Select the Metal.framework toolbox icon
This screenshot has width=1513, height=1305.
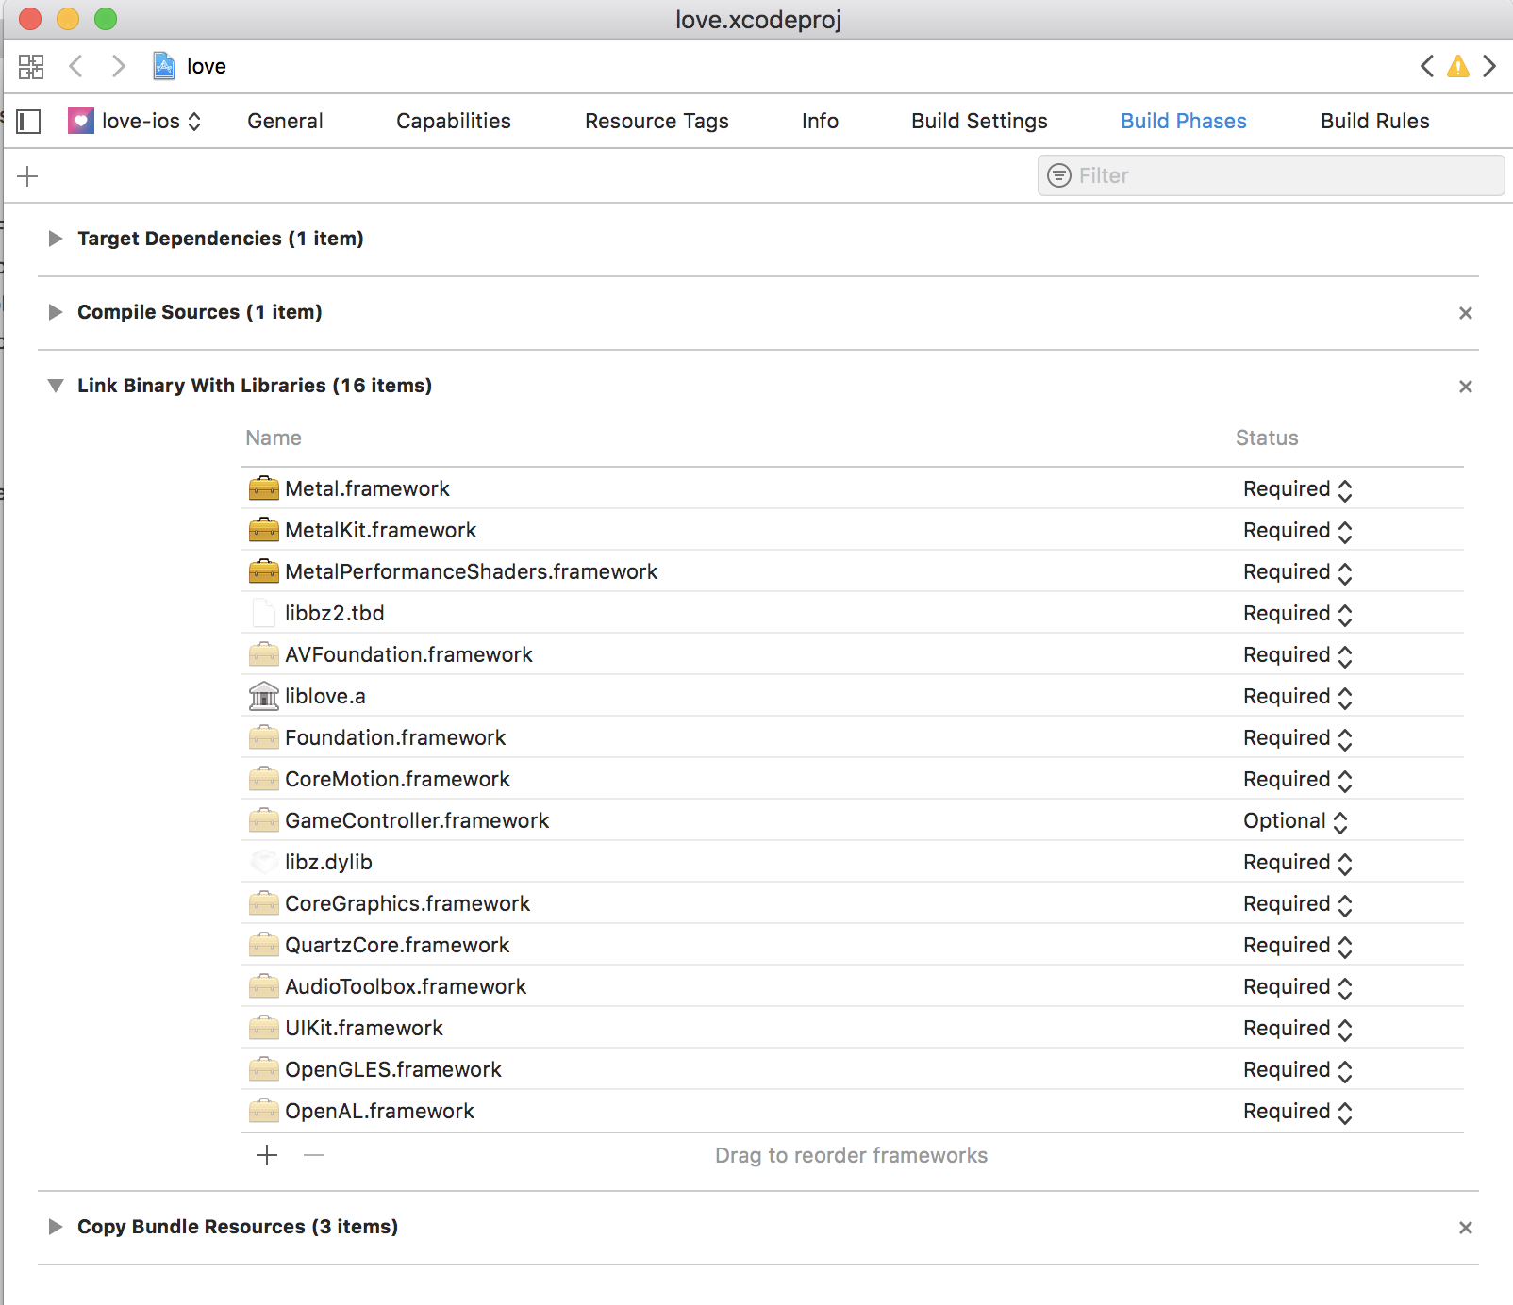[x=264, y=488]
